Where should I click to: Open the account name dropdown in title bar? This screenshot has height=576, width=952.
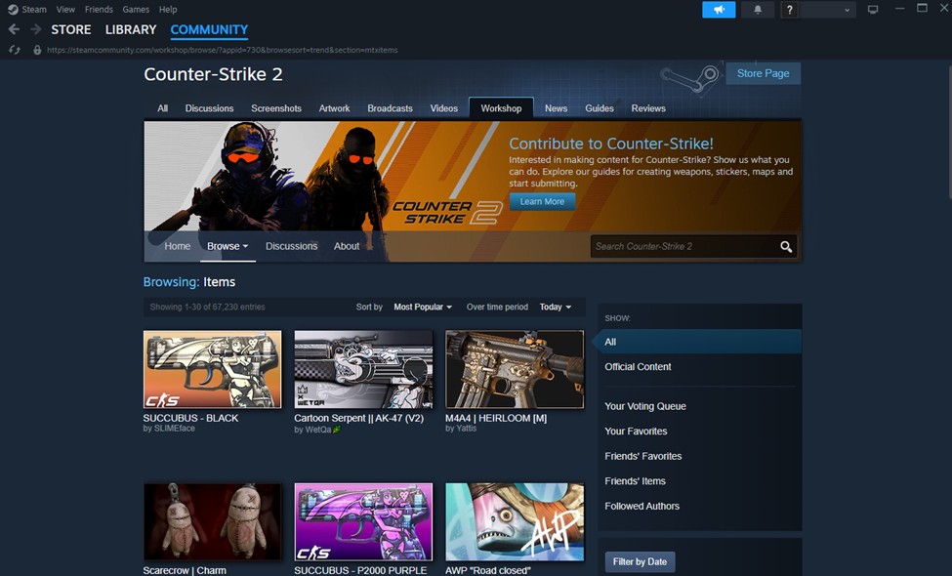828,10
